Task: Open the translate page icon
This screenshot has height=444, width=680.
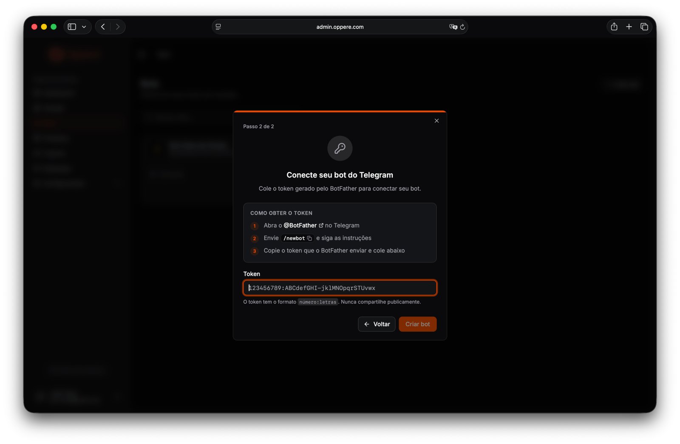Action: pos(453,27)
